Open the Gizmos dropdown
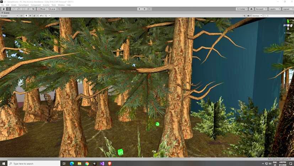Image resolution: width=294 pixels, height=166 pixels. tap(257, 16)
